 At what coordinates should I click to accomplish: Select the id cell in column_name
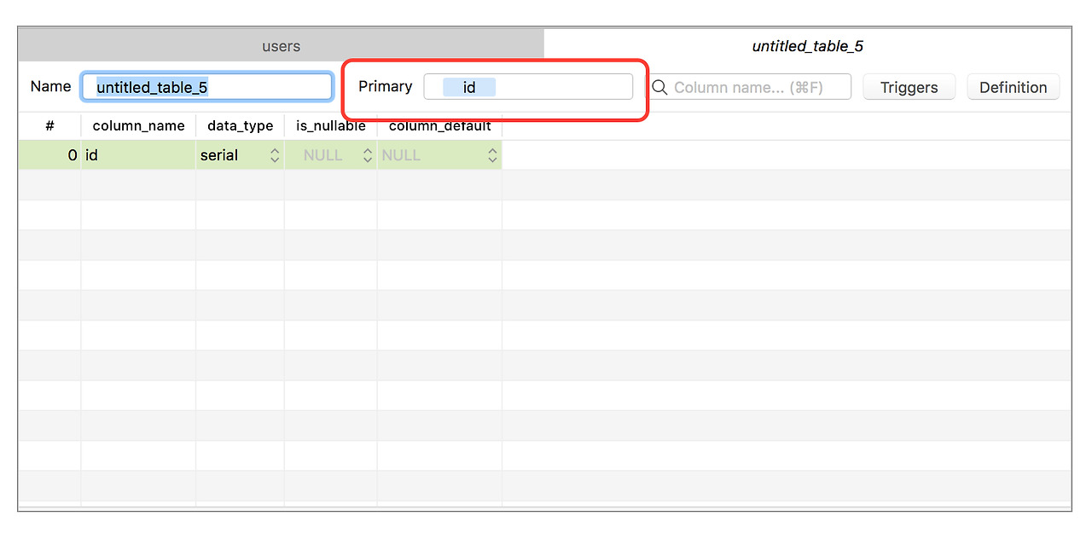pos(138,155)
